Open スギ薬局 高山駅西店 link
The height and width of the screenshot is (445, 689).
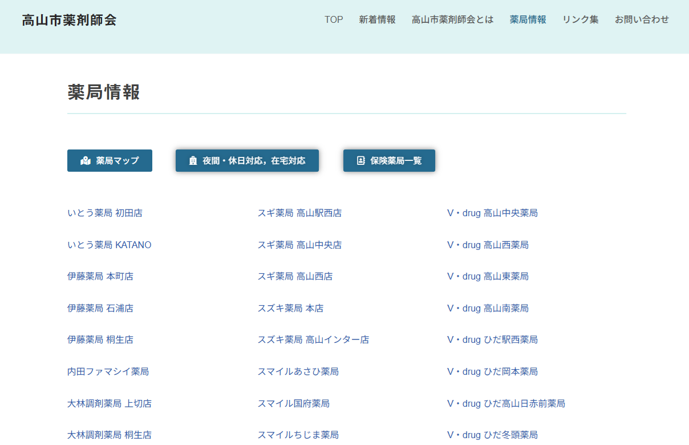tap(299, 213)
